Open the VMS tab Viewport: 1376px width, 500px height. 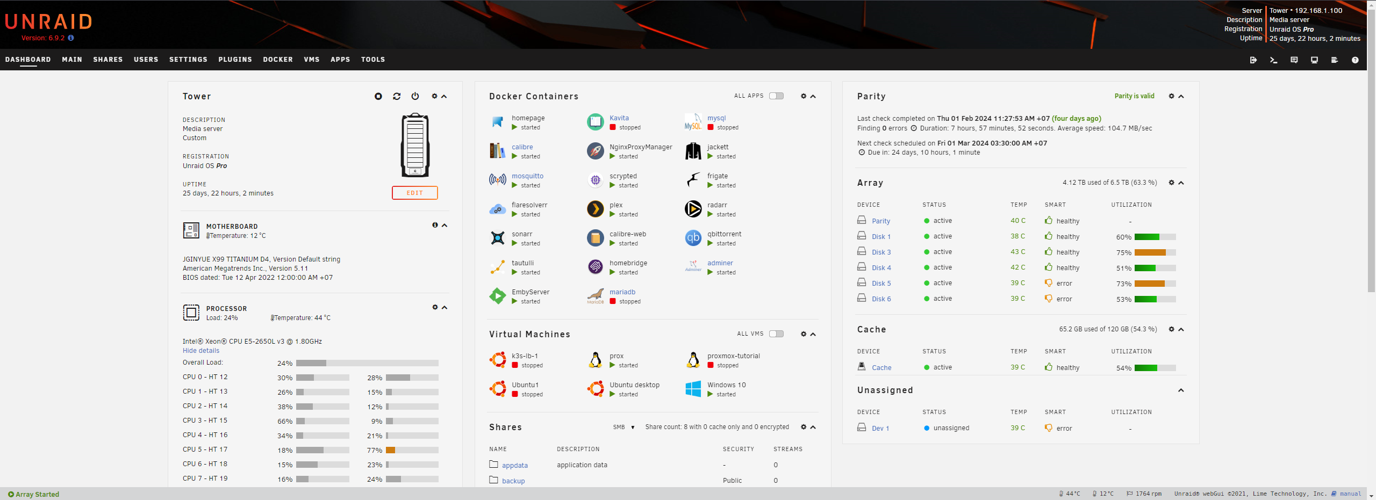coord(312,60)
